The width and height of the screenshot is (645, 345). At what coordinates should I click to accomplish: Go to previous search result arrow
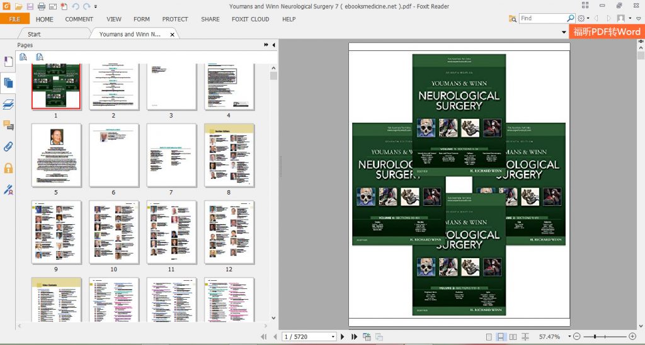point(596,18)
